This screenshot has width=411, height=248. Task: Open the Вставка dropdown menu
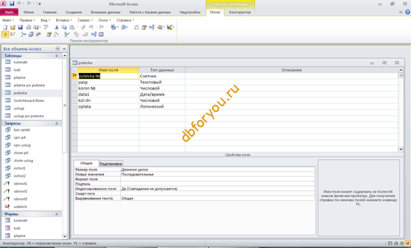pos(64,20)
